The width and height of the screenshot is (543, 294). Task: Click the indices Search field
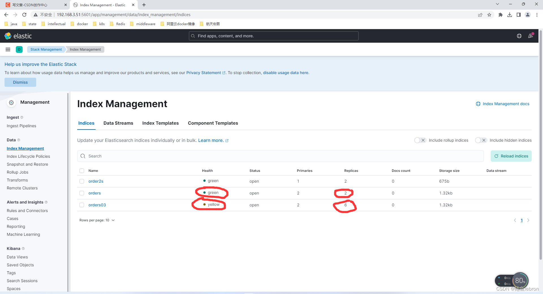[x=280, y=156]
